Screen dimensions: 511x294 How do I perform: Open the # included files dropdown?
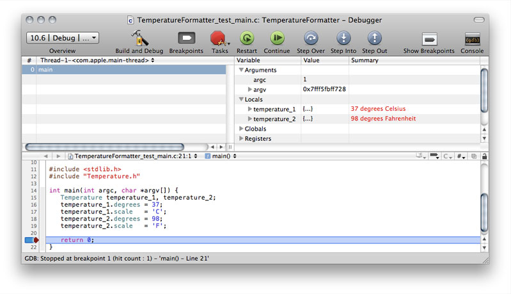pyautogui.click(x=461, y=156)
